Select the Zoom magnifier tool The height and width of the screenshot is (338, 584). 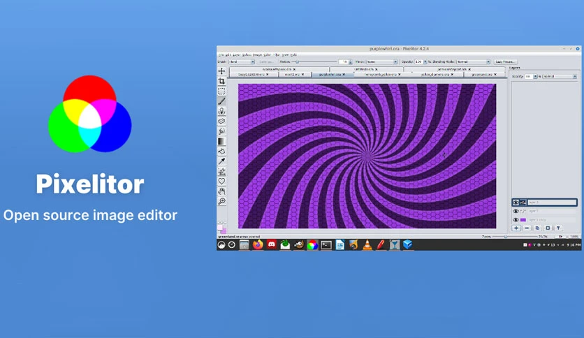(221, 201)
